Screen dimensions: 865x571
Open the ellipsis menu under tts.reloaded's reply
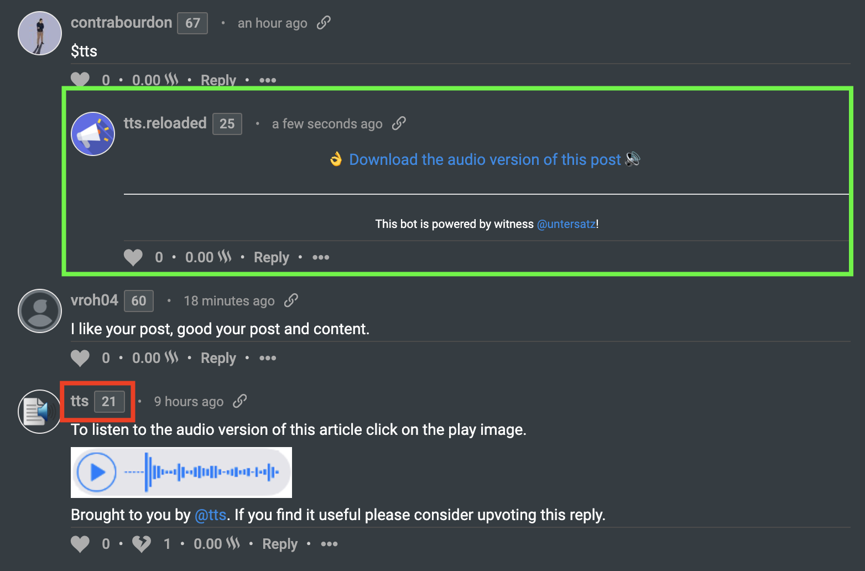(321, 257)
